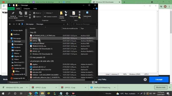Refresh the Descargas folder
172x96 pixels.
click(67, 24)
